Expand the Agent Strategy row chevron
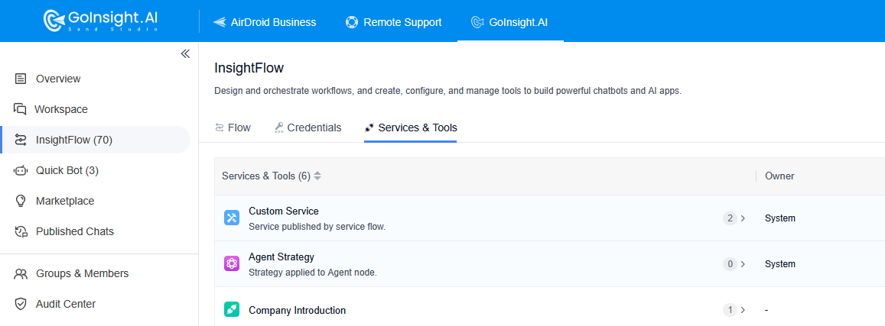The image size is (885, 326). click(x=743, y=264)
